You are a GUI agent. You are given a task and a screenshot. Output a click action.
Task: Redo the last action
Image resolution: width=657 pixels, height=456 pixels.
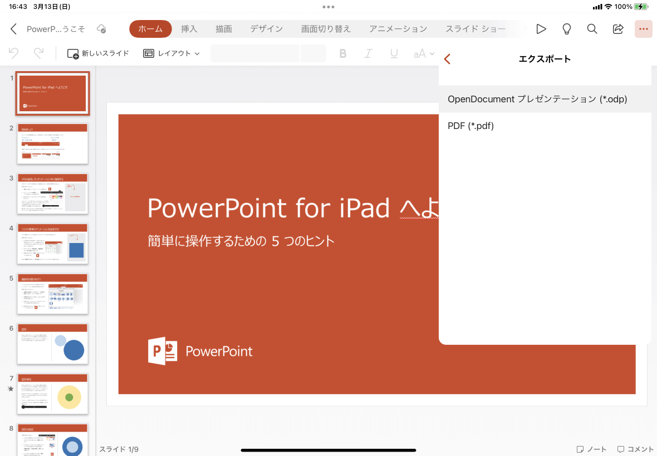pos(38,53)
